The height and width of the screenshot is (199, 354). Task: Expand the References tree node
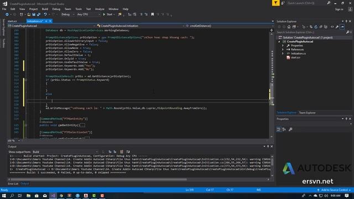click(283, 50)
